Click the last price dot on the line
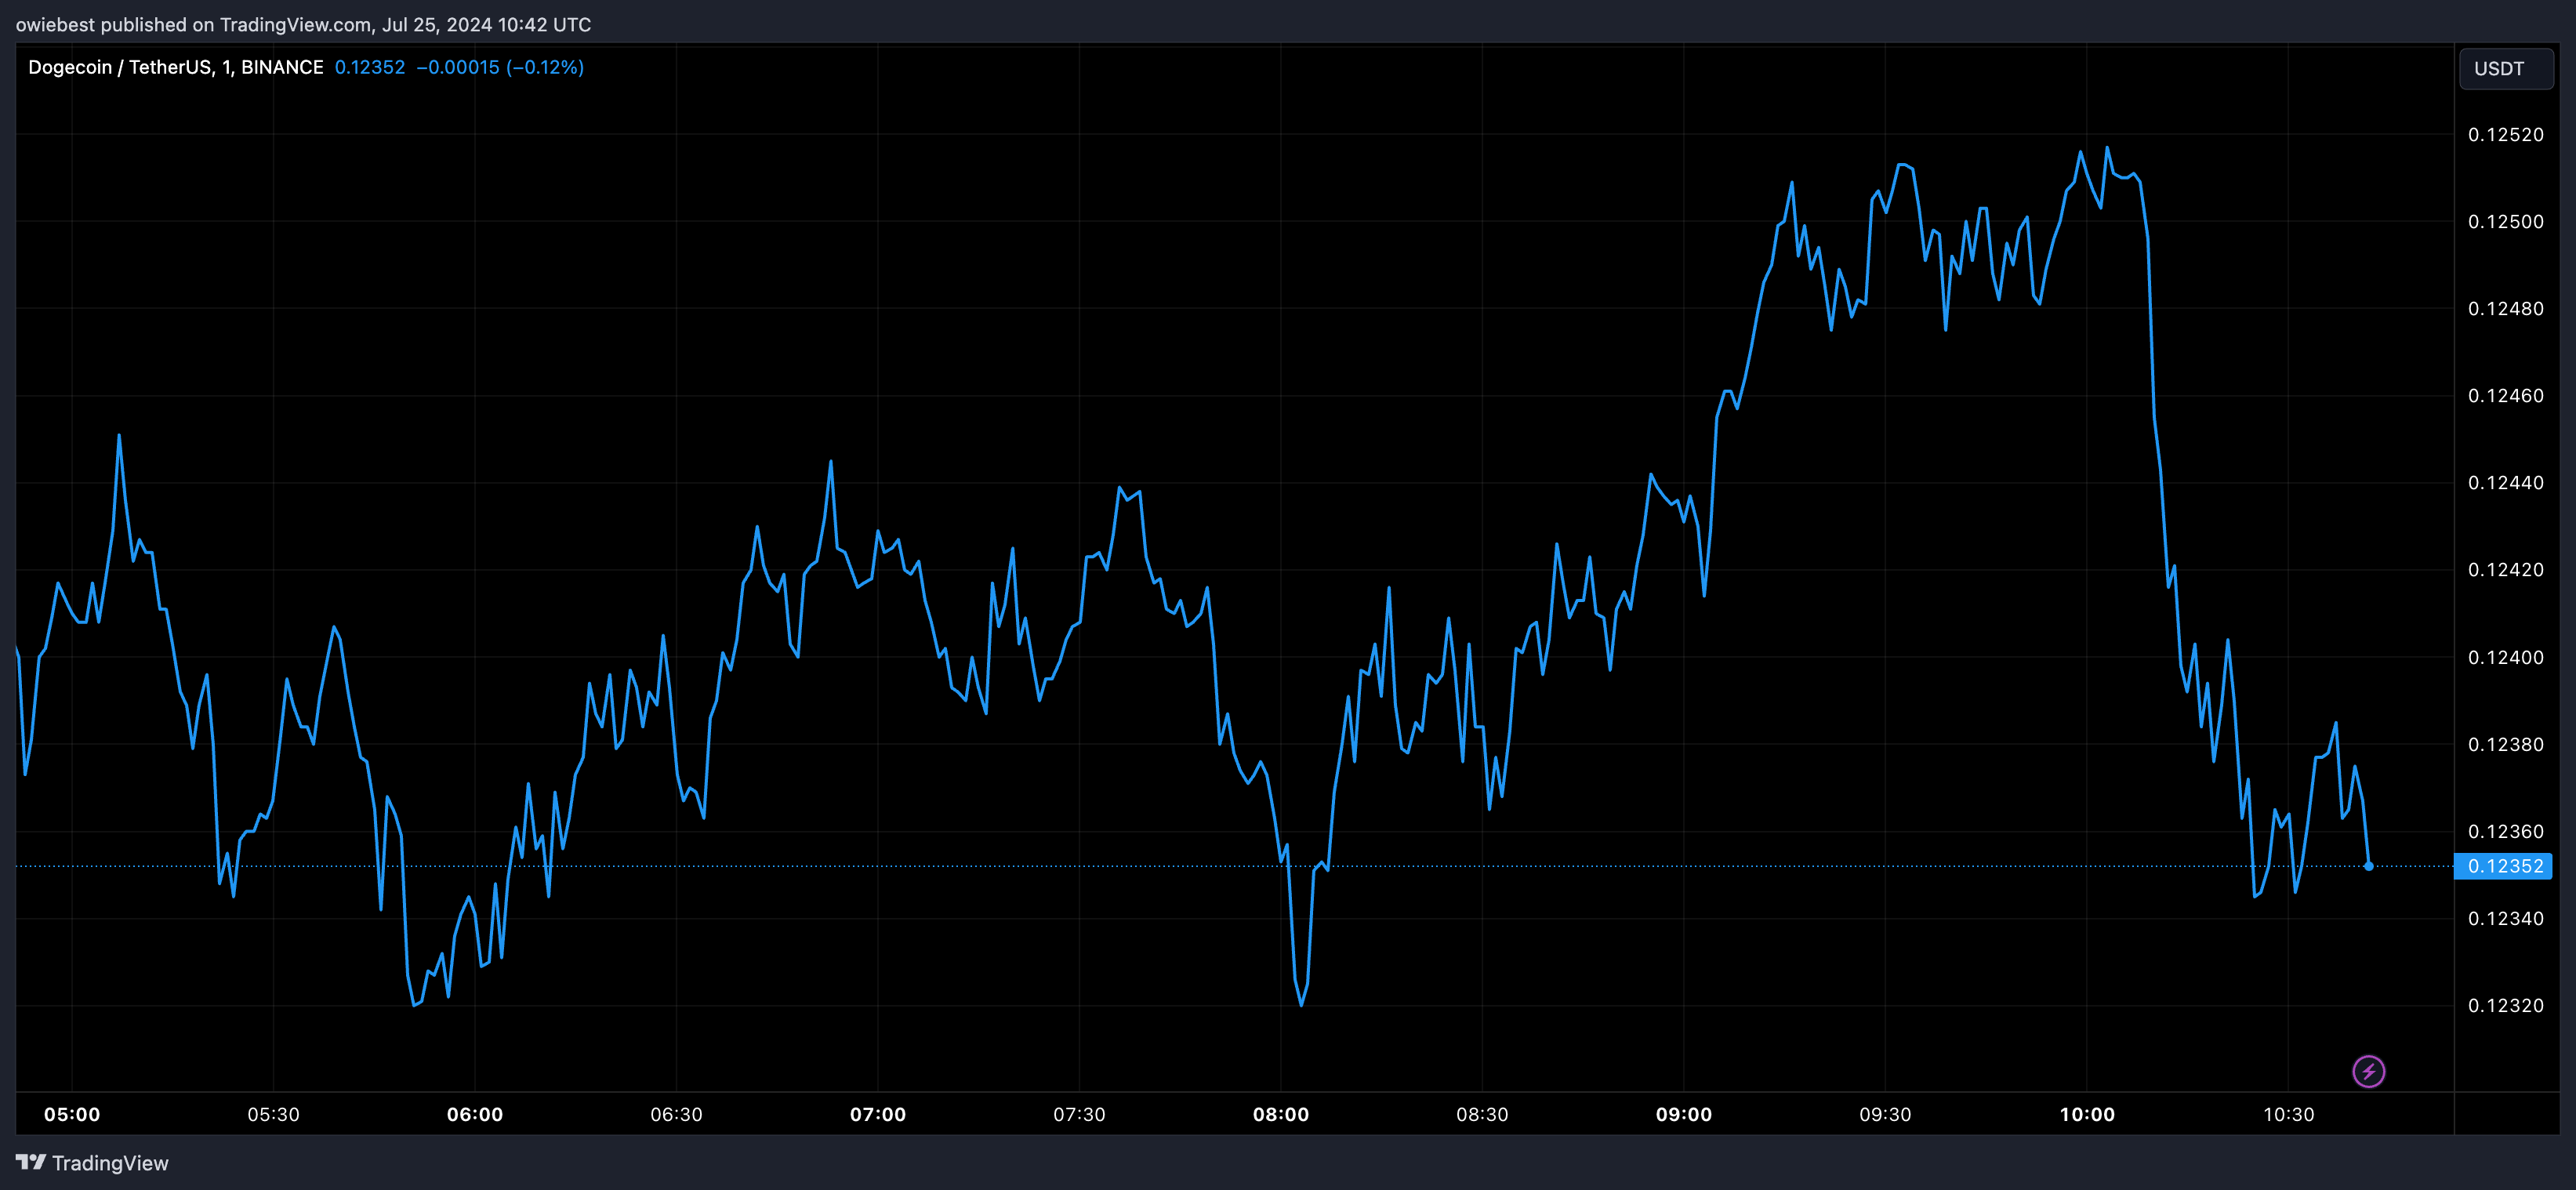The width and height of the screenshot is (2576, 1190). [x=2368, y=866]
